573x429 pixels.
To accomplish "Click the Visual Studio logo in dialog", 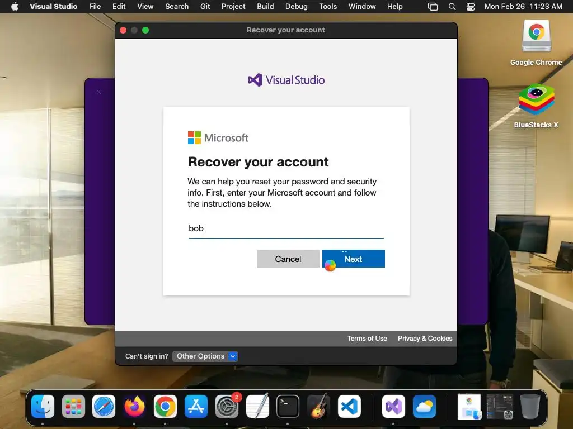I will tap(286, 80).
